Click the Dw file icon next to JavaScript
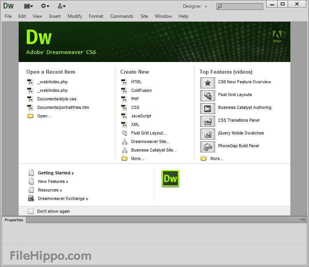 [x=124, y=116]
